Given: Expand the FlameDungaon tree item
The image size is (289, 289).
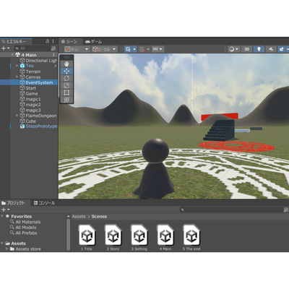Looking at the screenshot, I should [17, 116].
